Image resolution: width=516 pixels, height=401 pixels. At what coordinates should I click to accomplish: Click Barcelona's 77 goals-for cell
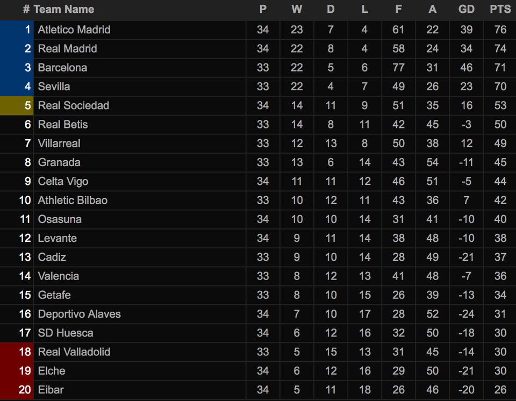398,68
